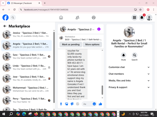
Task: Go to the Home feed icon
Action: (x=61, y=17)
